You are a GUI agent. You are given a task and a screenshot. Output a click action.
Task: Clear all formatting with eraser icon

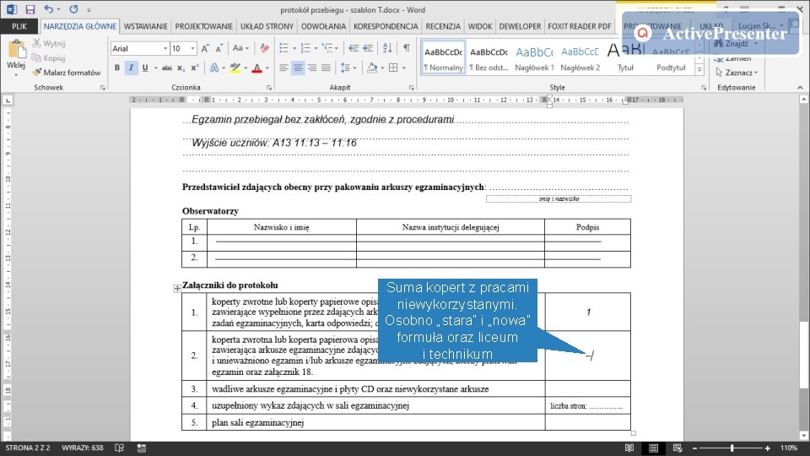264,49
